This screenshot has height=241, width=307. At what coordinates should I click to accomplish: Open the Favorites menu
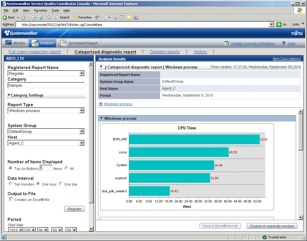point(40,10)
